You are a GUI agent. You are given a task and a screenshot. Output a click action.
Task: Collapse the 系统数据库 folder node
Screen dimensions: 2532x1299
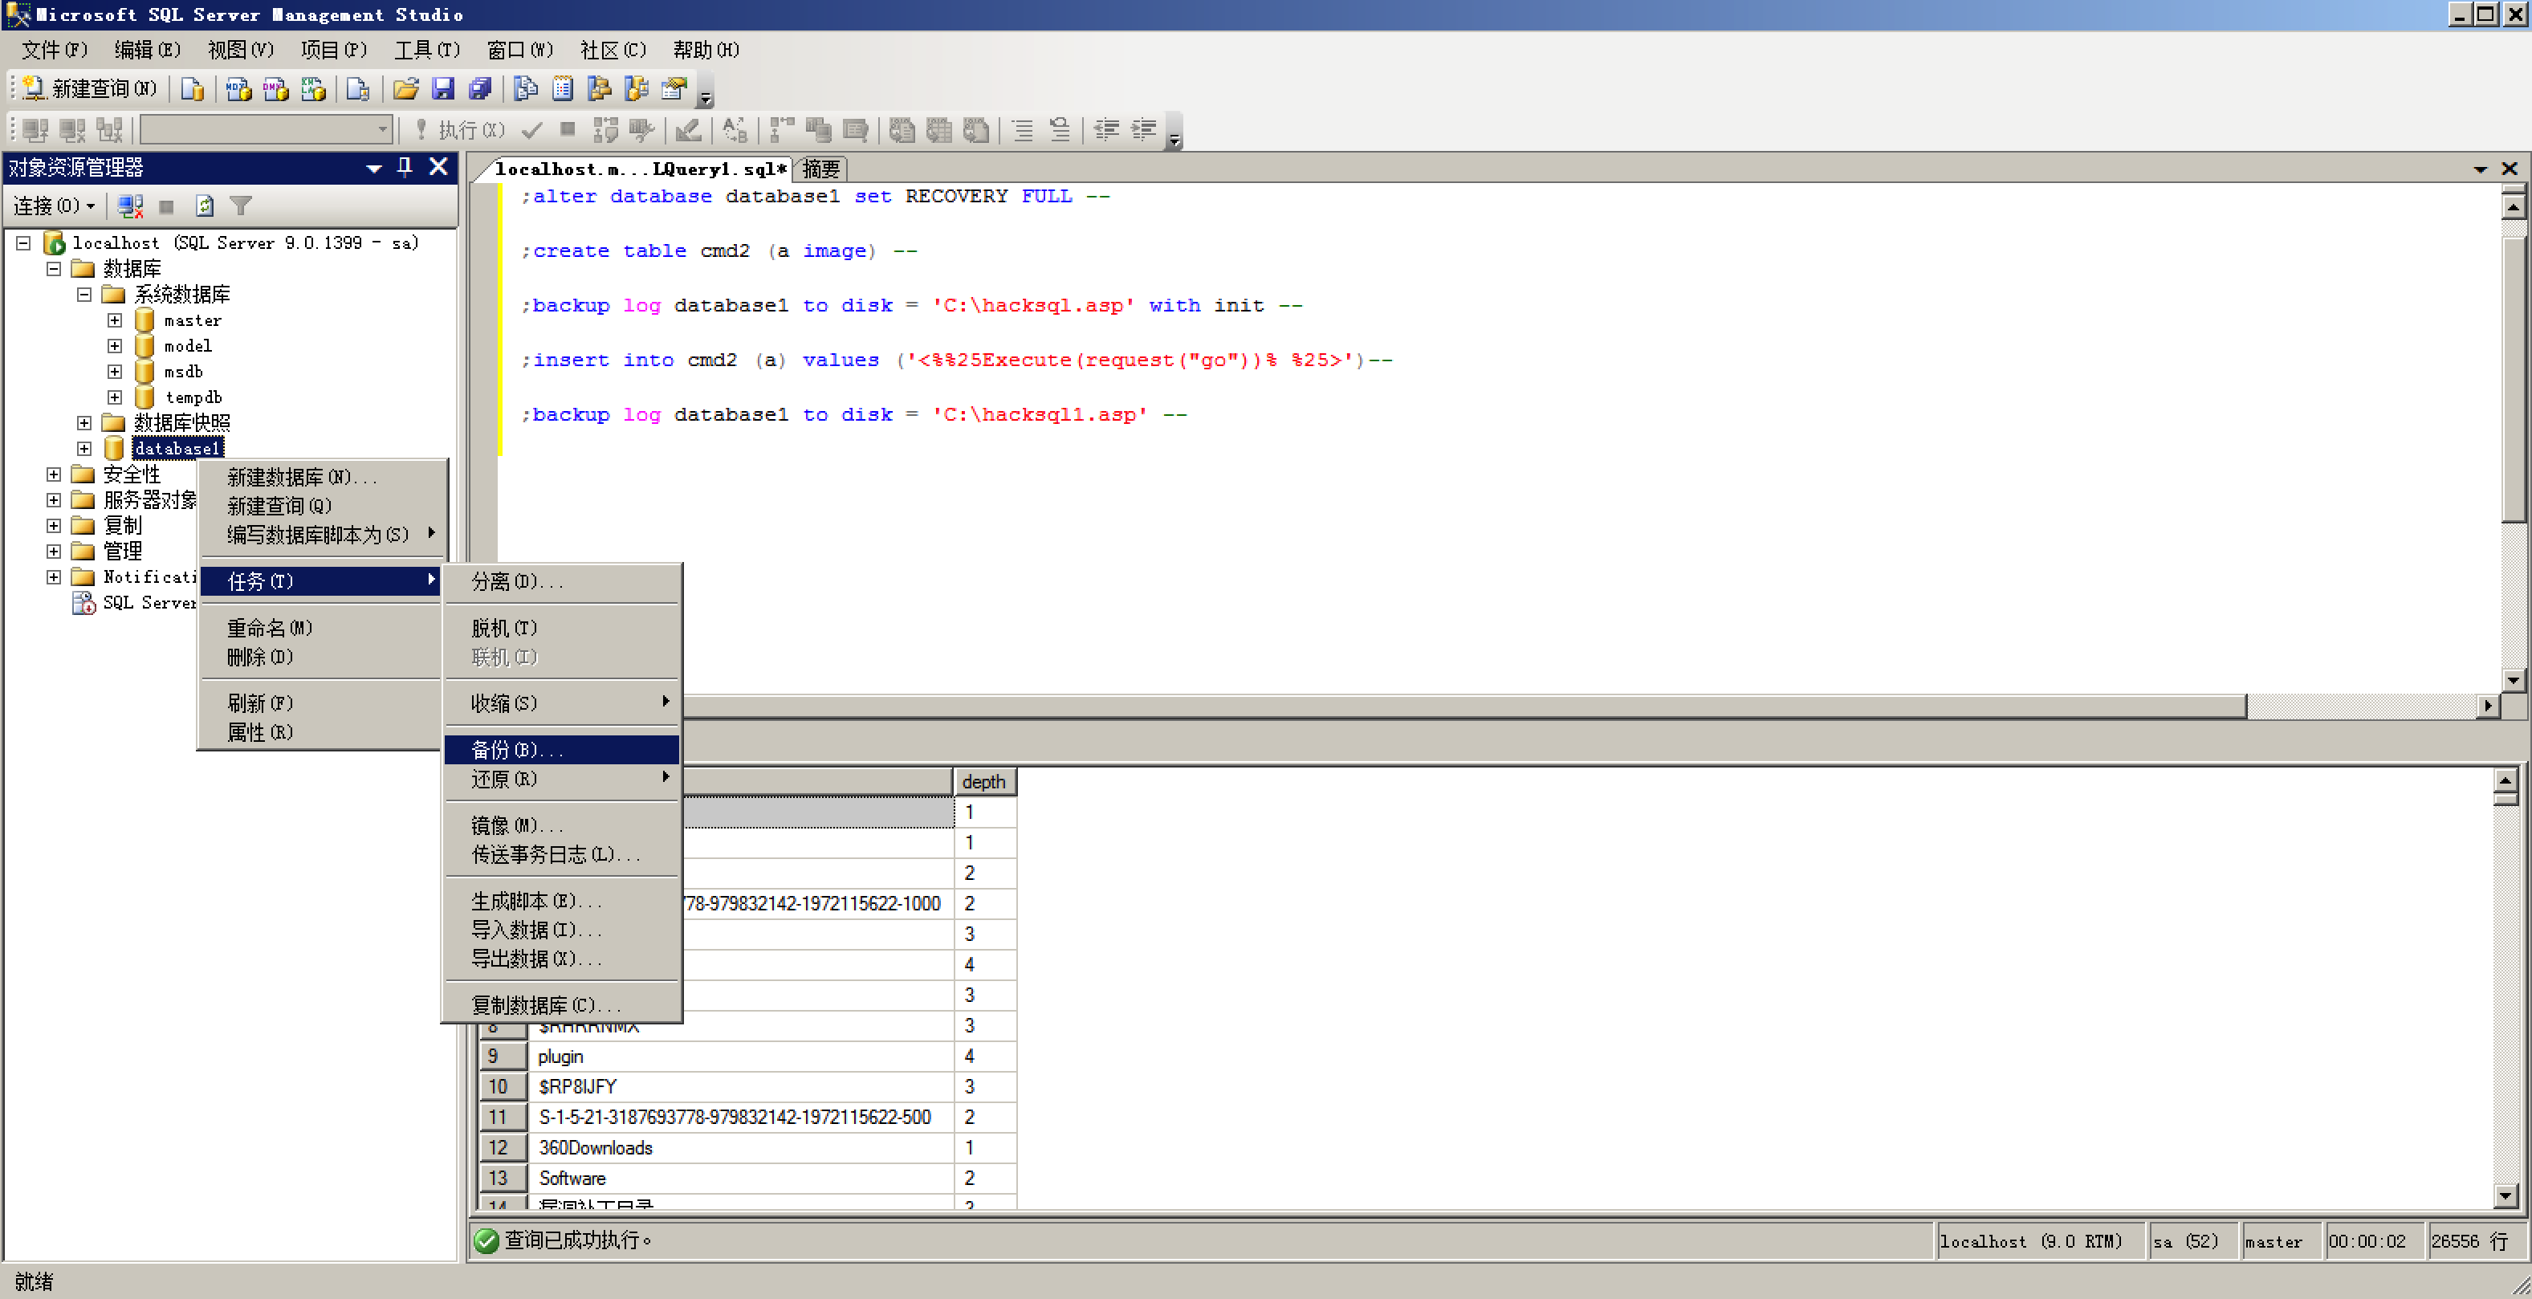point(84,295)
